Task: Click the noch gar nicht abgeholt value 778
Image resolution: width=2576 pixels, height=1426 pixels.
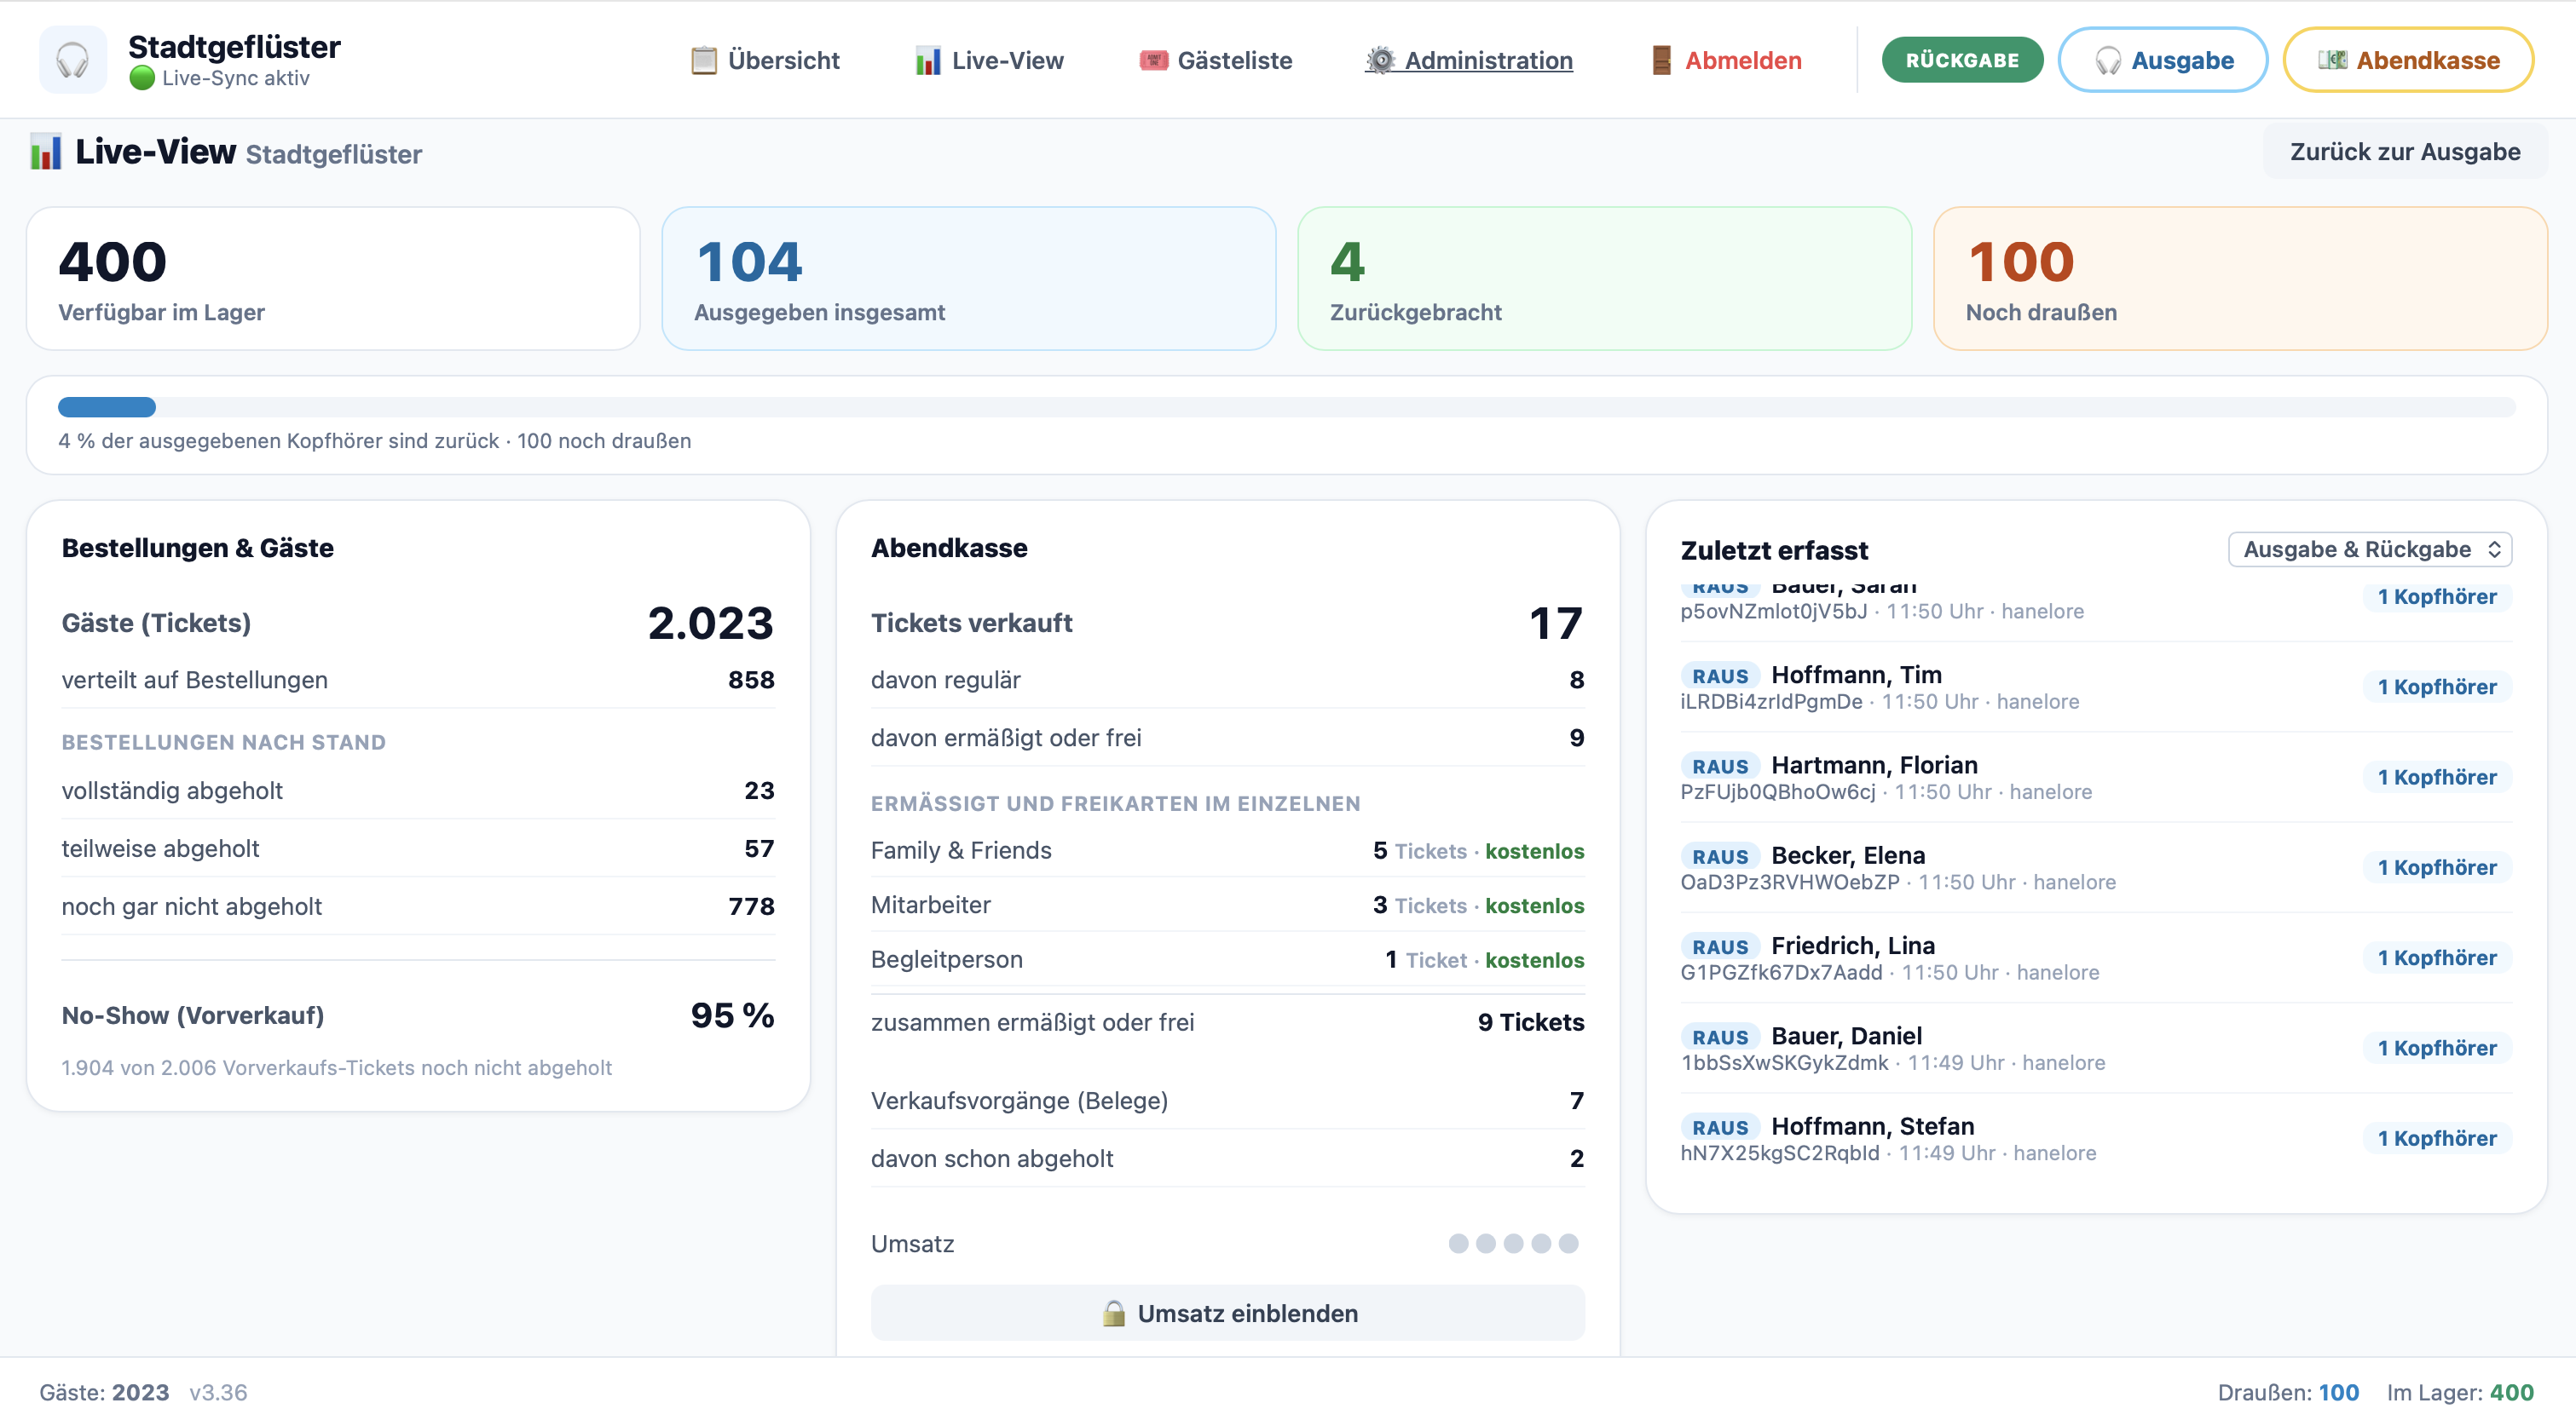Action: click(751, 906)
